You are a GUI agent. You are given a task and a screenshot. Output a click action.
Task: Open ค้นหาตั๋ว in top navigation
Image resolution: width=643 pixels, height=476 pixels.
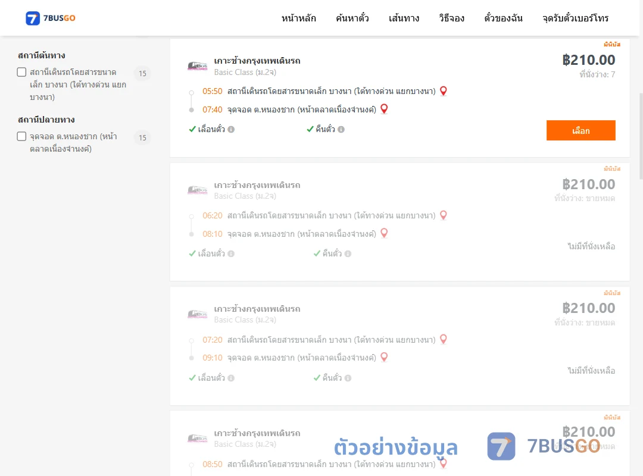click(352, 18)
